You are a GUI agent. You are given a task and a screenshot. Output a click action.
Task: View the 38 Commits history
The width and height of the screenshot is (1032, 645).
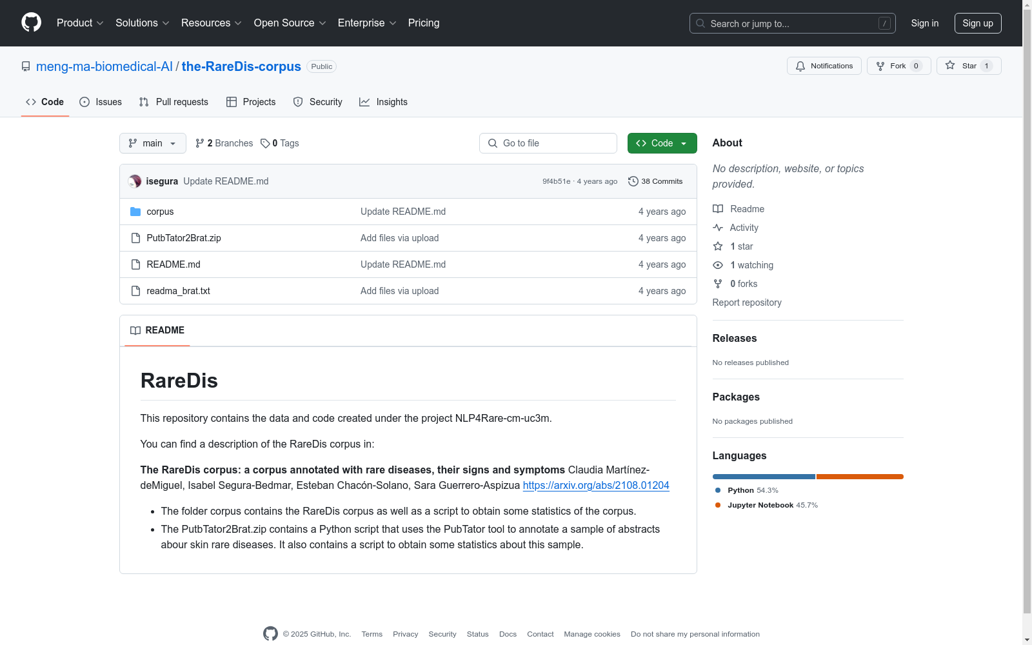[x=655, y=181]
